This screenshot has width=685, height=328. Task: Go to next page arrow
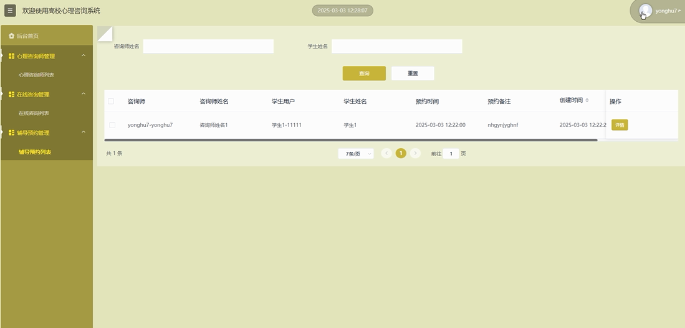pos(416,153)
